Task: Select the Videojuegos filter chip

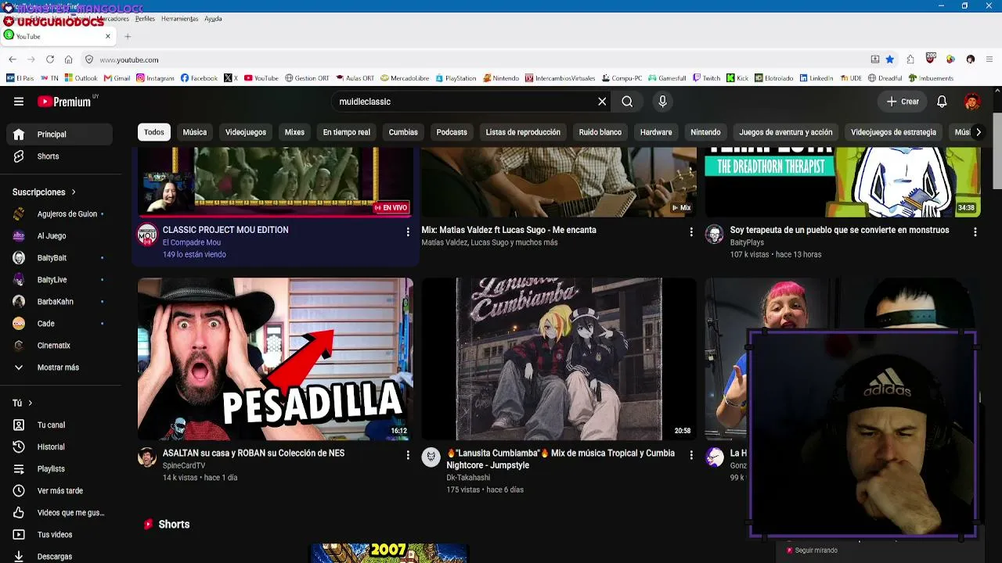Action: (x=246, y=132)
